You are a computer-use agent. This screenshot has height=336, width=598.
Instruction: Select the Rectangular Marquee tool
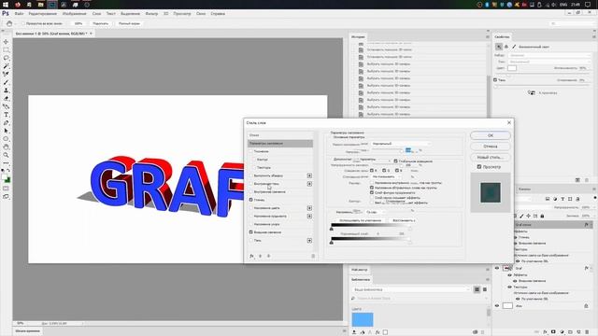click(x=7, y=49)
